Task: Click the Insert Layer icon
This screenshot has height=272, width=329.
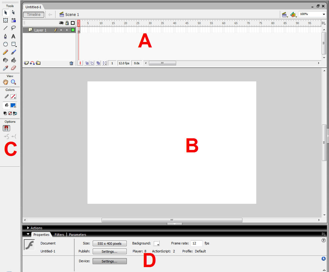Action: (26, 63)
